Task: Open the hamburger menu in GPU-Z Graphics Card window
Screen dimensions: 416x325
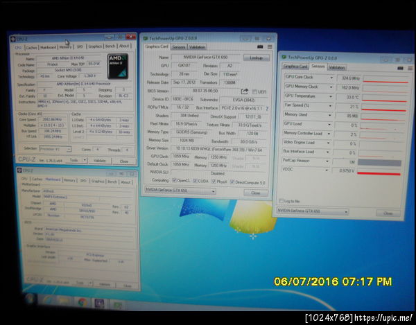Action: [x=270, y=47]
